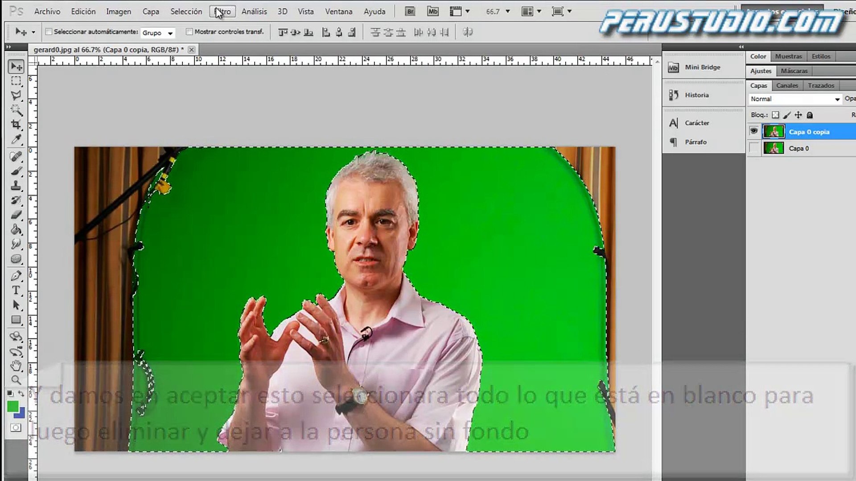
Task: Open the Grupo dropdown
Action: (x=158, y=33)
